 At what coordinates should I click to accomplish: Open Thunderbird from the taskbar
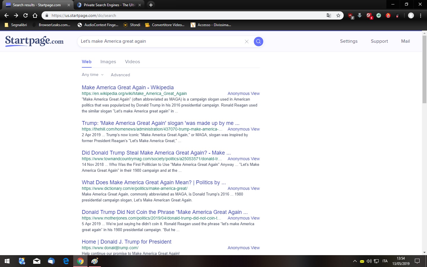click(x=51, y=261)
